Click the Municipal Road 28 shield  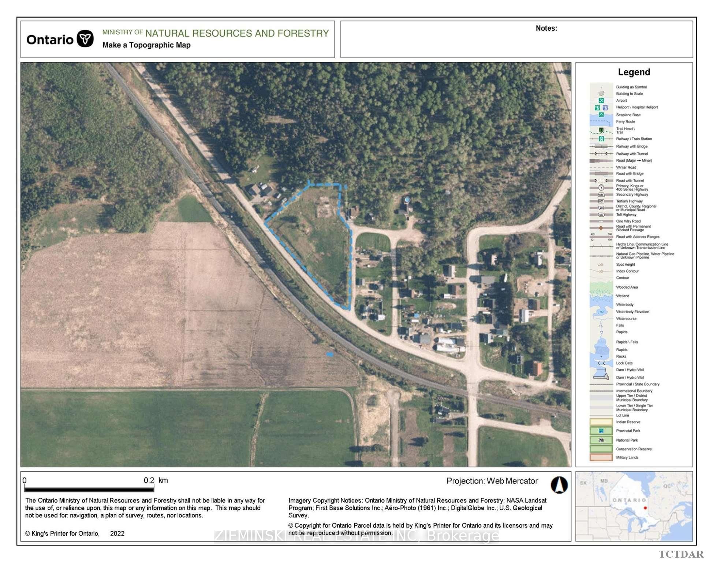601,208
